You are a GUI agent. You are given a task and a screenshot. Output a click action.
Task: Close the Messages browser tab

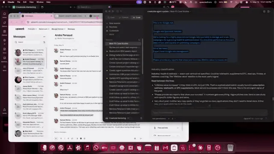pyautogui.click(x=51, y=16)
